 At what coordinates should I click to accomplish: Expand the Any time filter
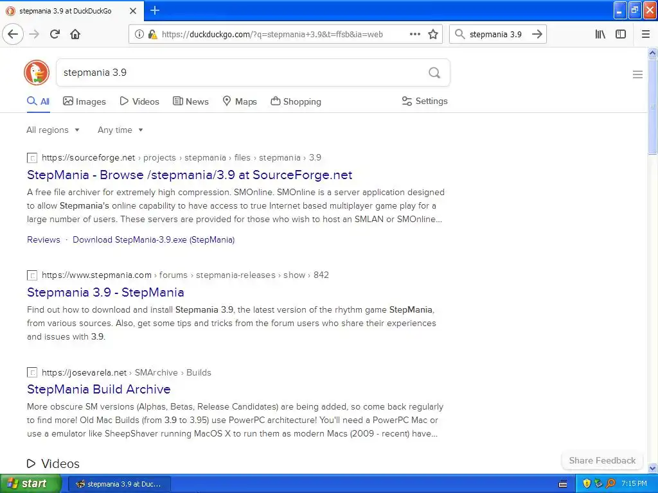tap(120, 130)
